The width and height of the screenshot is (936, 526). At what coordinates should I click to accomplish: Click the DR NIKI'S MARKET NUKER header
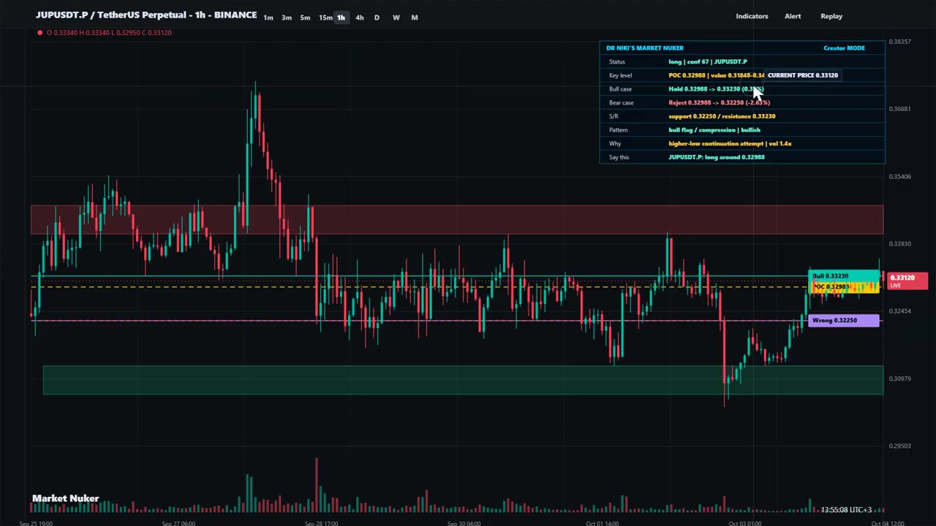(645, 48)
